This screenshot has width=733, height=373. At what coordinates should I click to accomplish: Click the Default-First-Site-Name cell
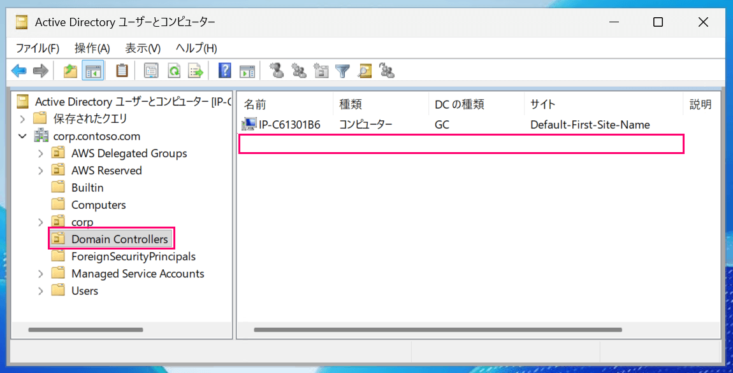[x=590, y=125]
